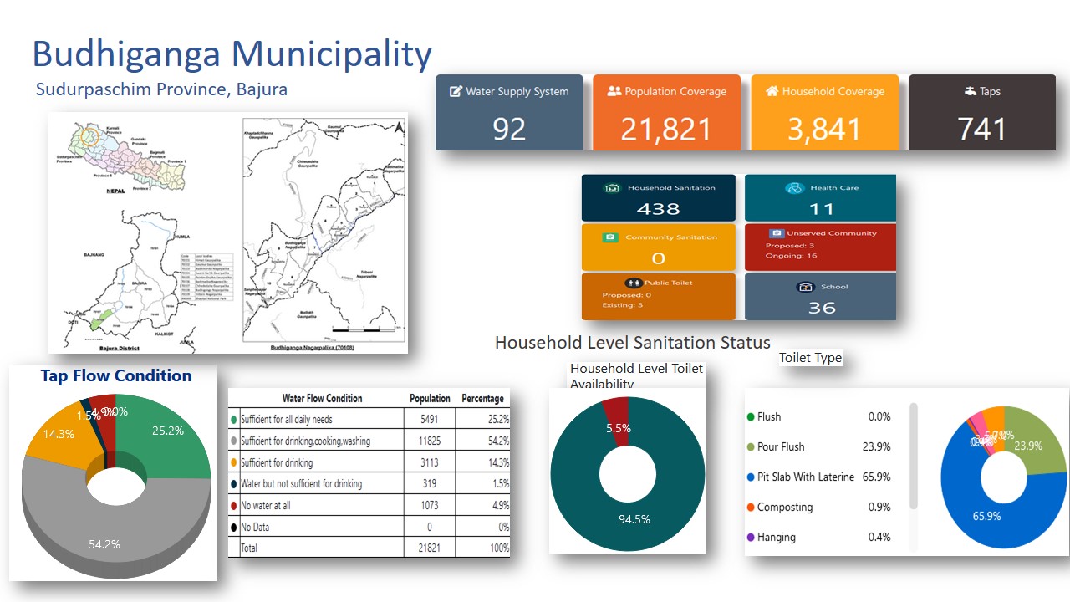Click the olive Pour Flush legend dot
Viewport: 1070px width, 602px height.
(x=751, y=446)
